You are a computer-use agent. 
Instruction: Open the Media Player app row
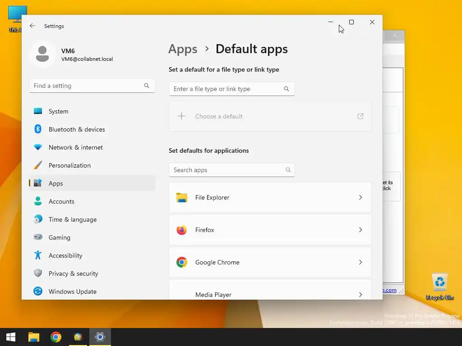270,290
